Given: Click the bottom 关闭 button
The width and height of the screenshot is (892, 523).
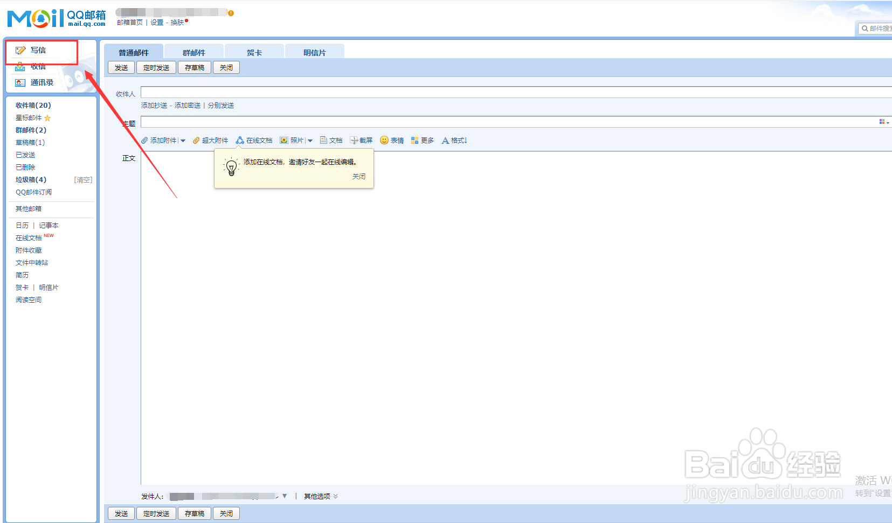Looking at the screenshot, I should [226, 513].
